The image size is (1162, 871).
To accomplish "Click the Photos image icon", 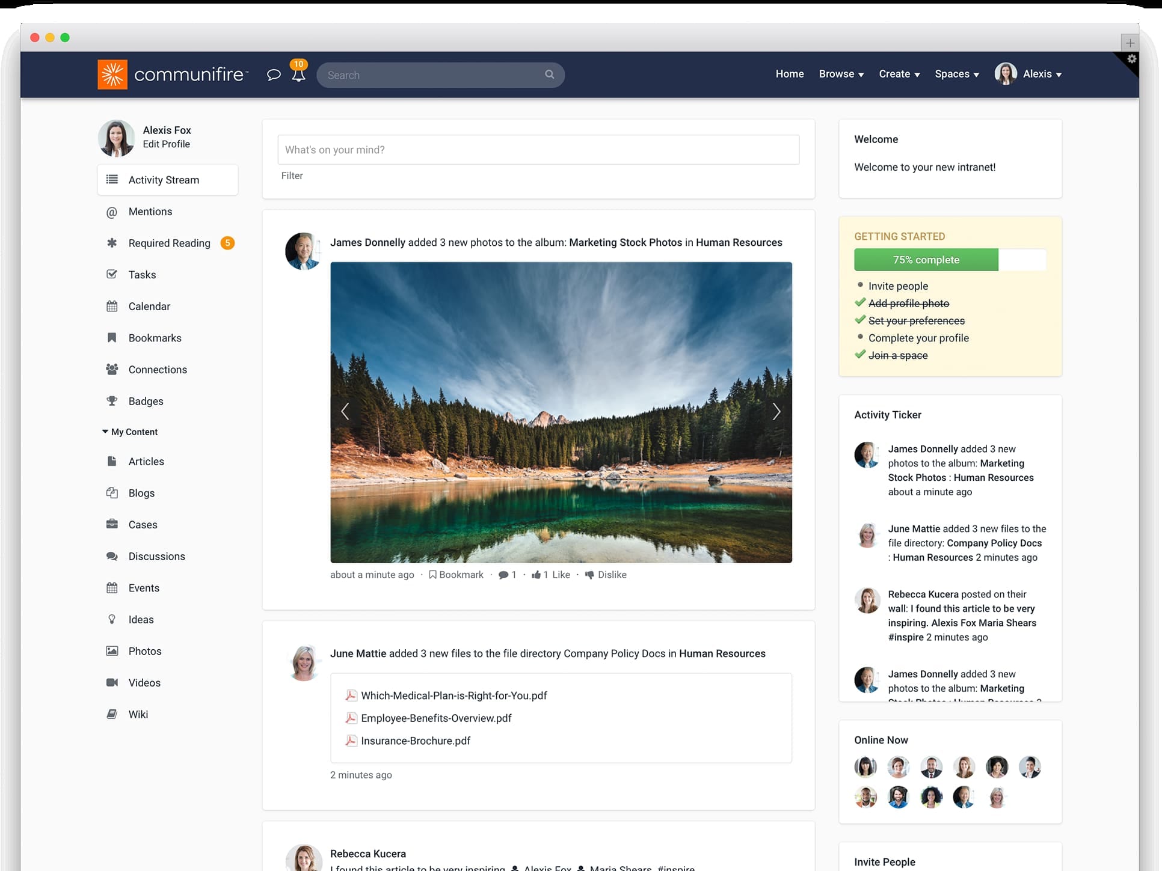I will pos(112,651).
